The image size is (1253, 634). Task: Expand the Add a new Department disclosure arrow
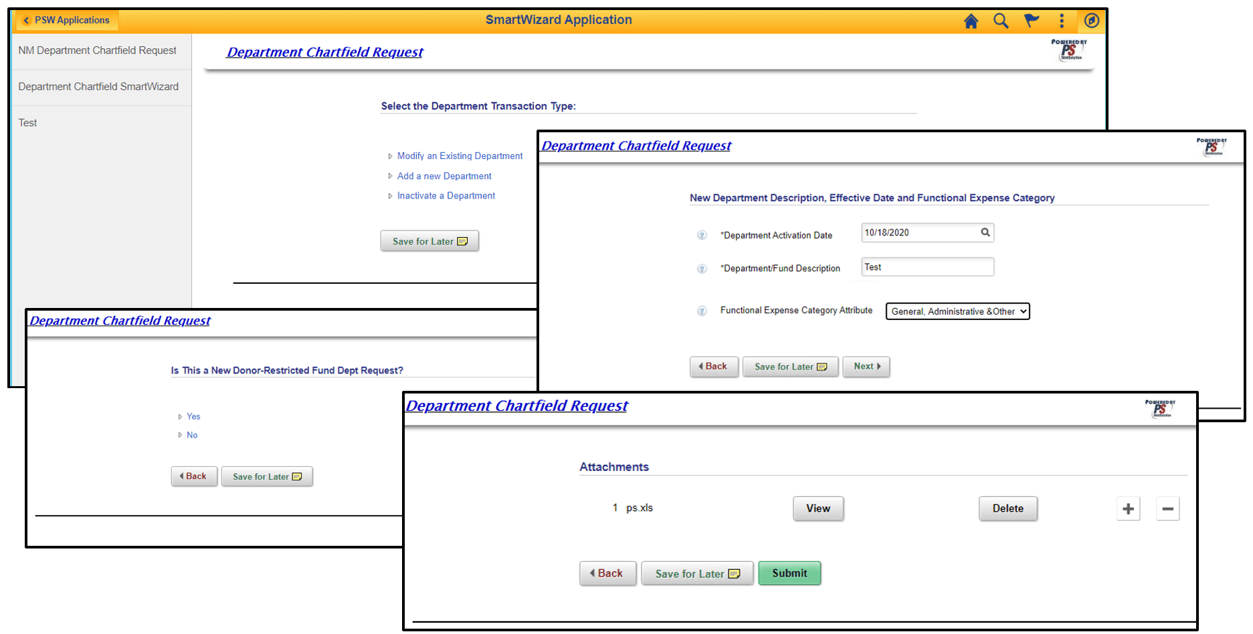[391, 176]
